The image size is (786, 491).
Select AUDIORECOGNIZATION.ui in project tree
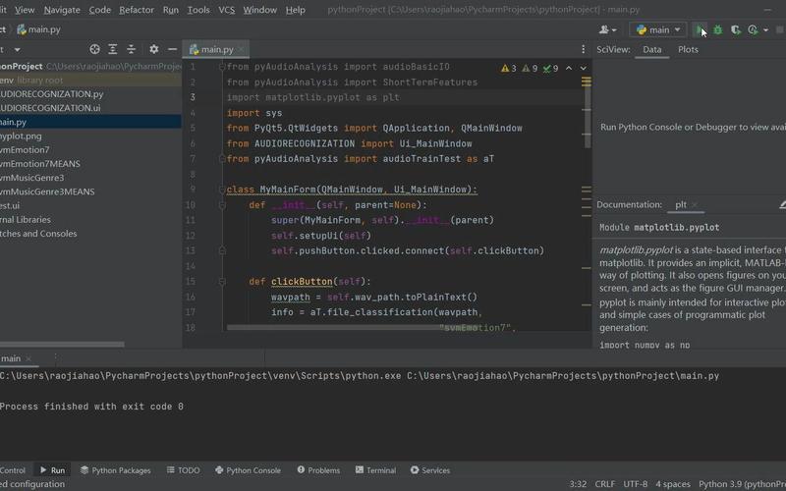(x=50, y=108)
